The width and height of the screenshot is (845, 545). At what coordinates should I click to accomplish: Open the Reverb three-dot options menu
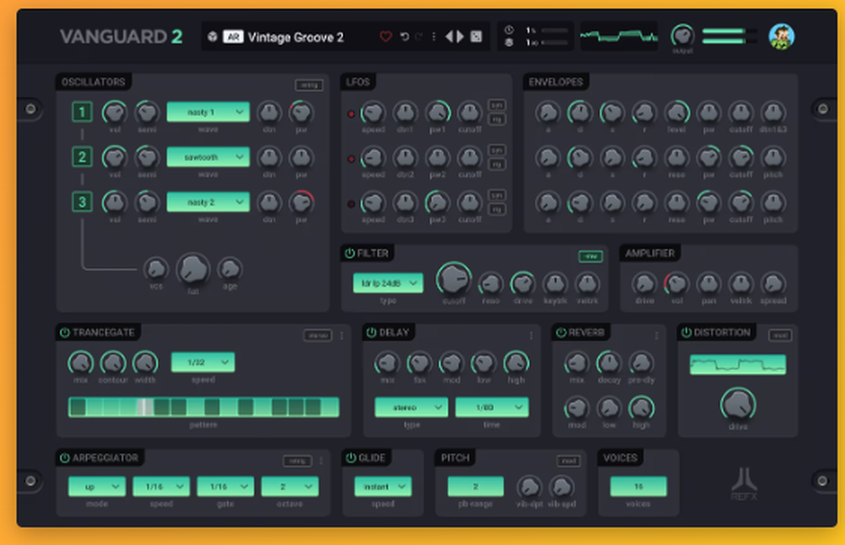click(x=657, y=335)
